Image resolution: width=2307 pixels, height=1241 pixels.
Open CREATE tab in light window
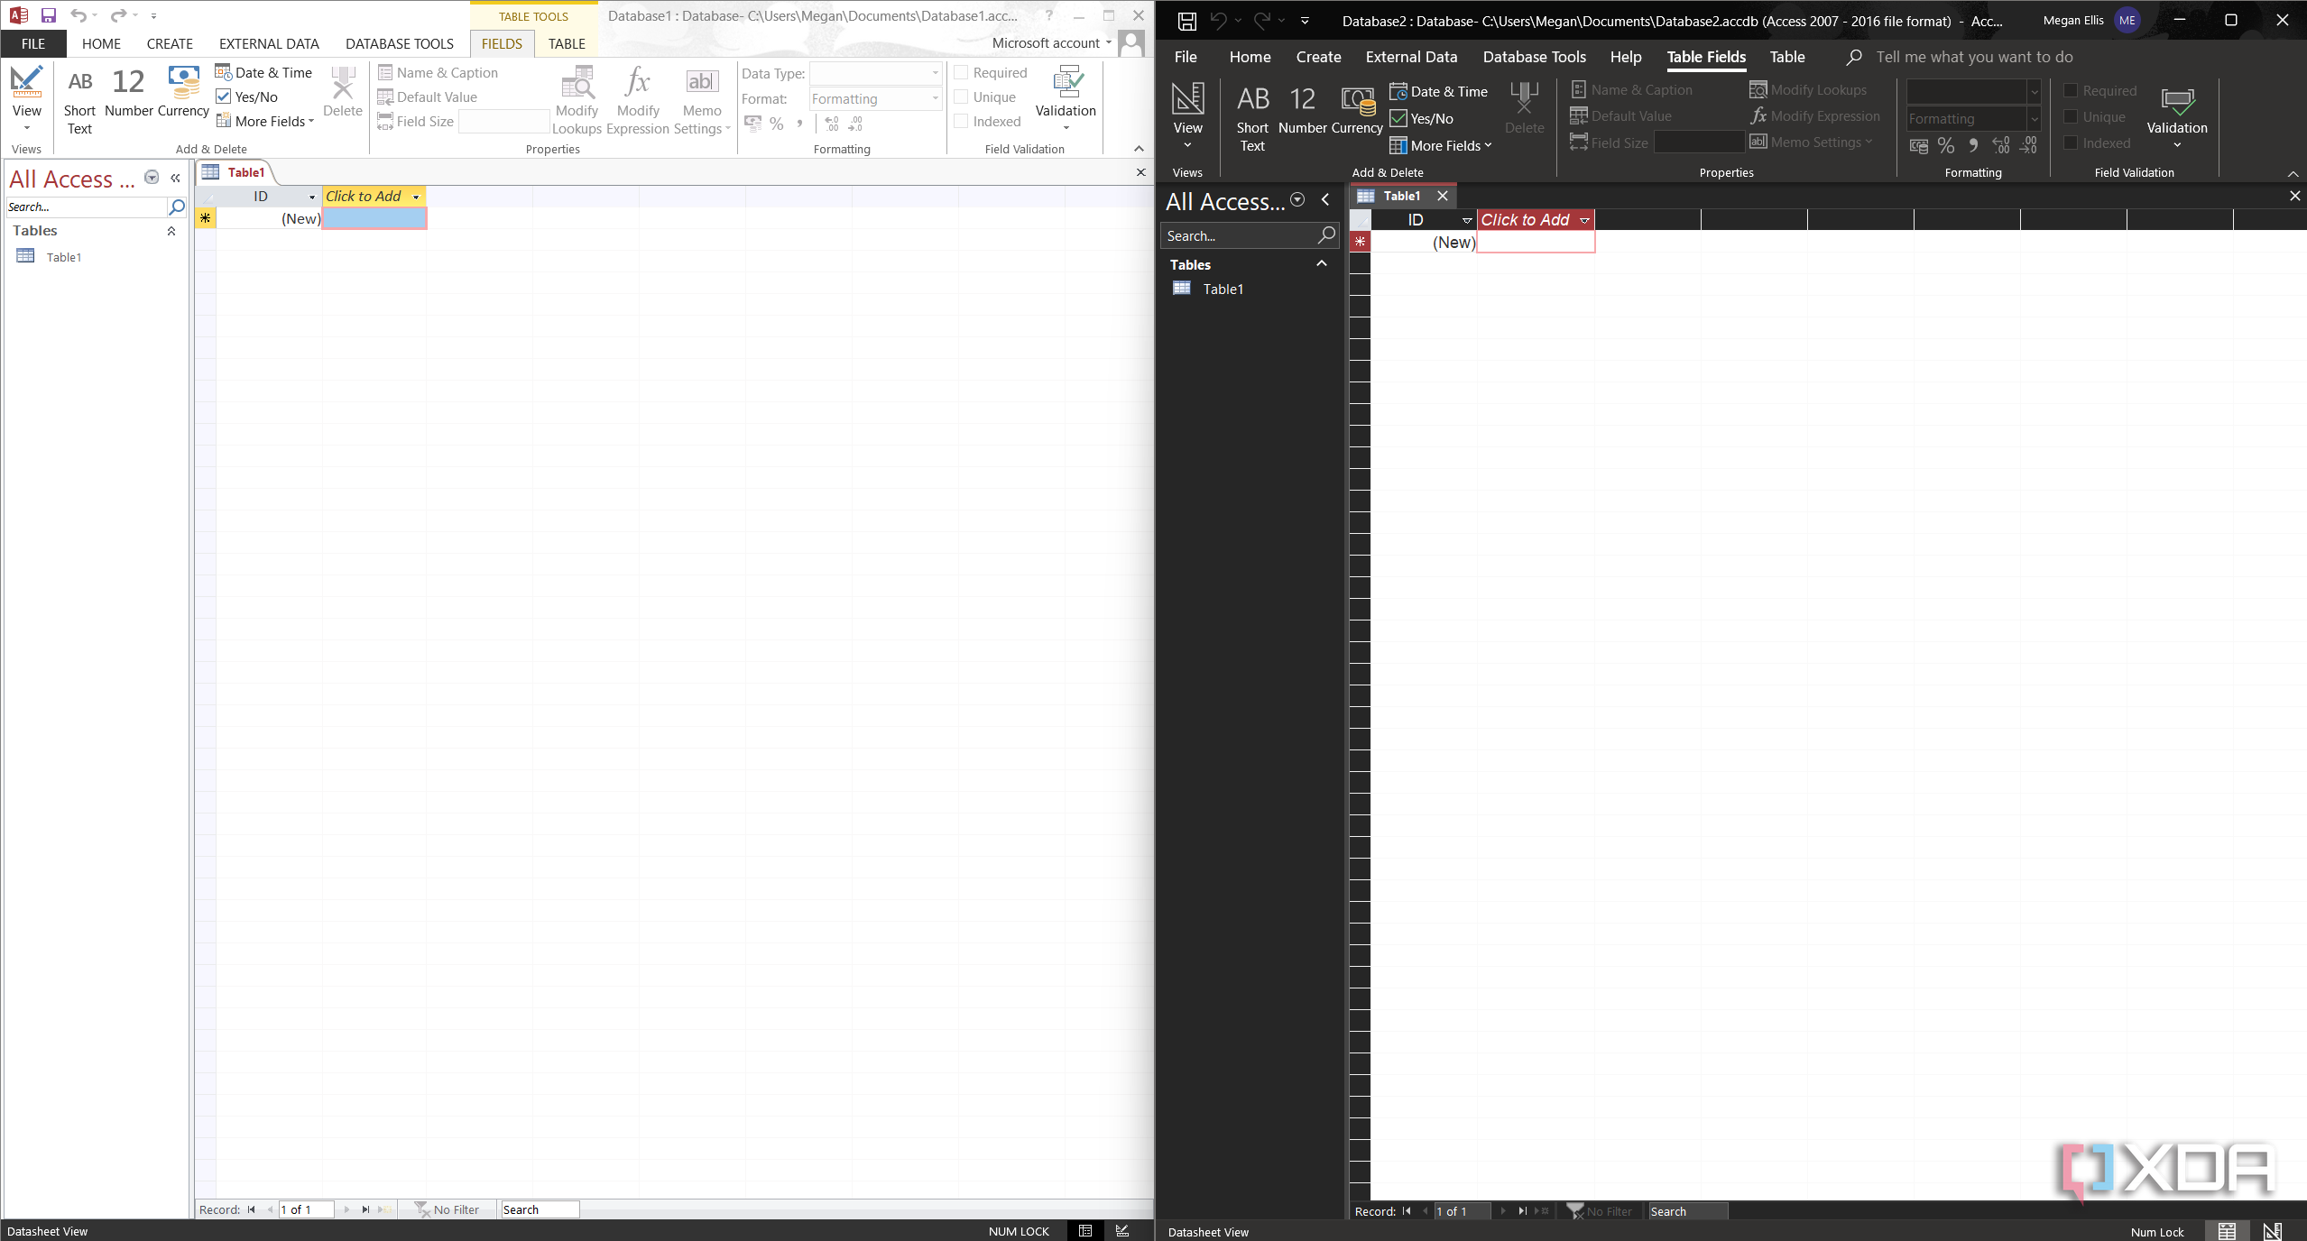[x=170, y=43]
